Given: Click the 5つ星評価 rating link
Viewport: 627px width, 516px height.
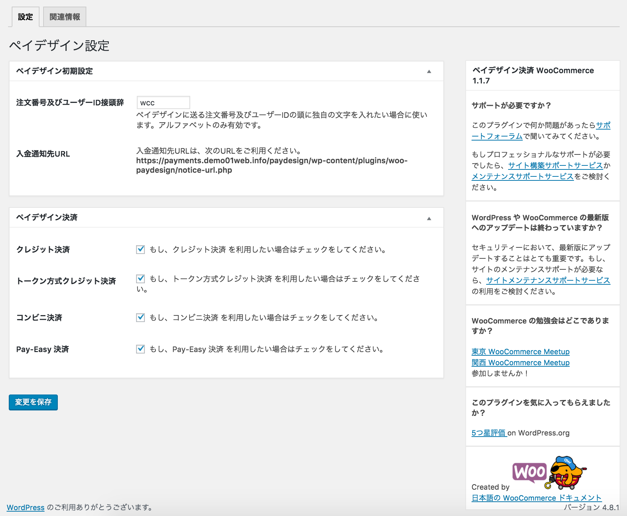Looking at the screenshot, I should tap(488, 433).
